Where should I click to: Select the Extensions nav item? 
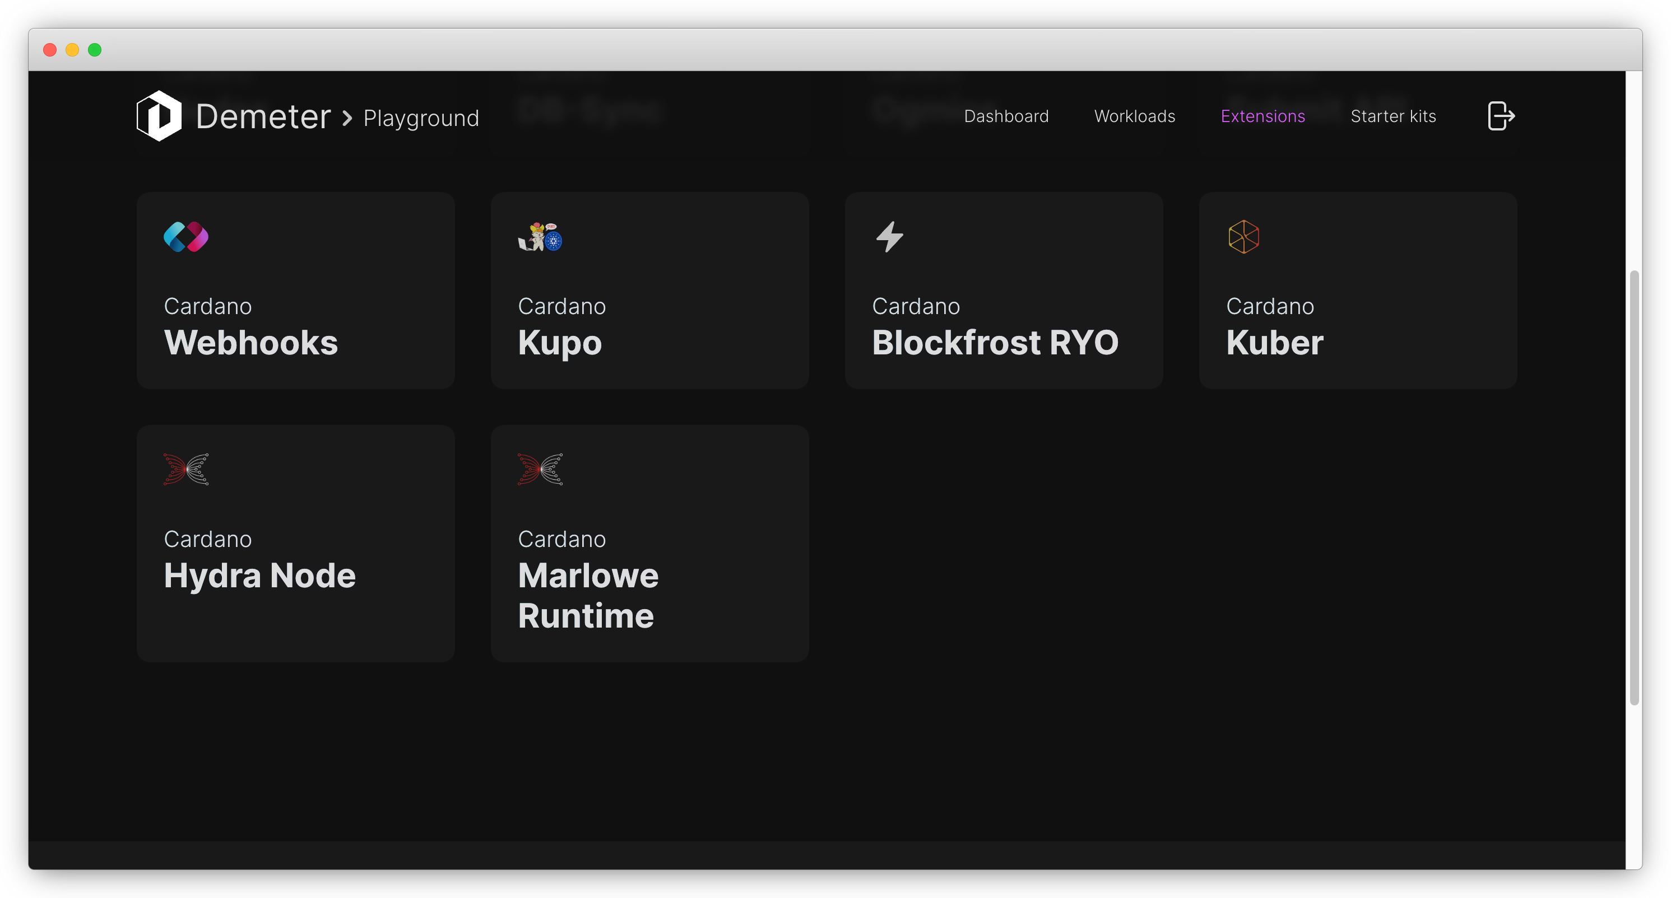tap(1262, 116)
